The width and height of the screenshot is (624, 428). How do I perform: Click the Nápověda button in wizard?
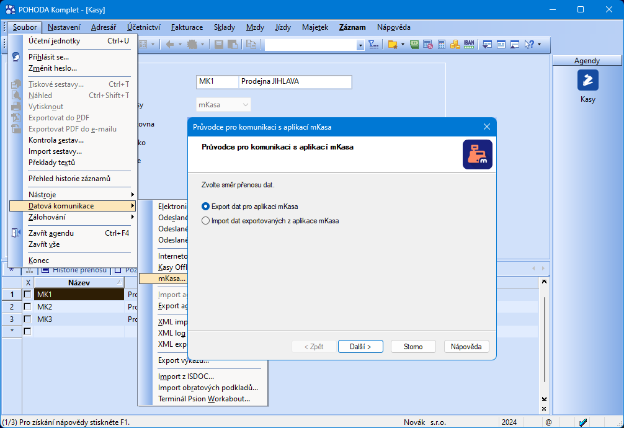466,346
